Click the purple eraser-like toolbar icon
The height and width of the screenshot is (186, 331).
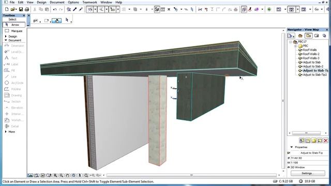pos(257,9)
